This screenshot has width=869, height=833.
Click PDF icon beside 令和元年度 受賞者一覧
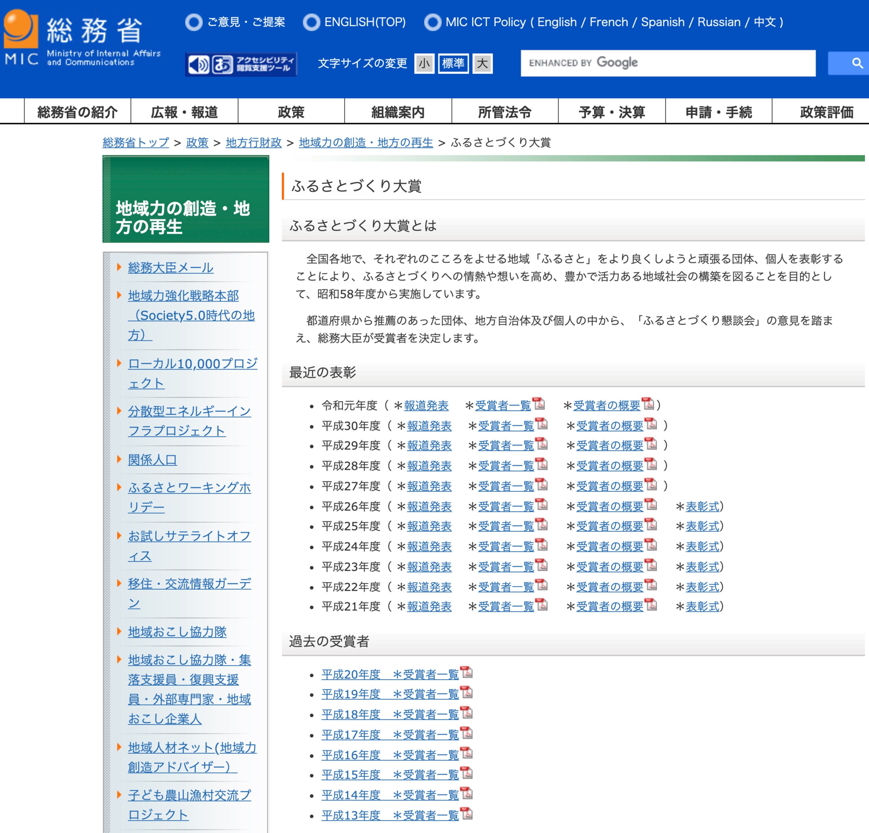pos(538,404)
